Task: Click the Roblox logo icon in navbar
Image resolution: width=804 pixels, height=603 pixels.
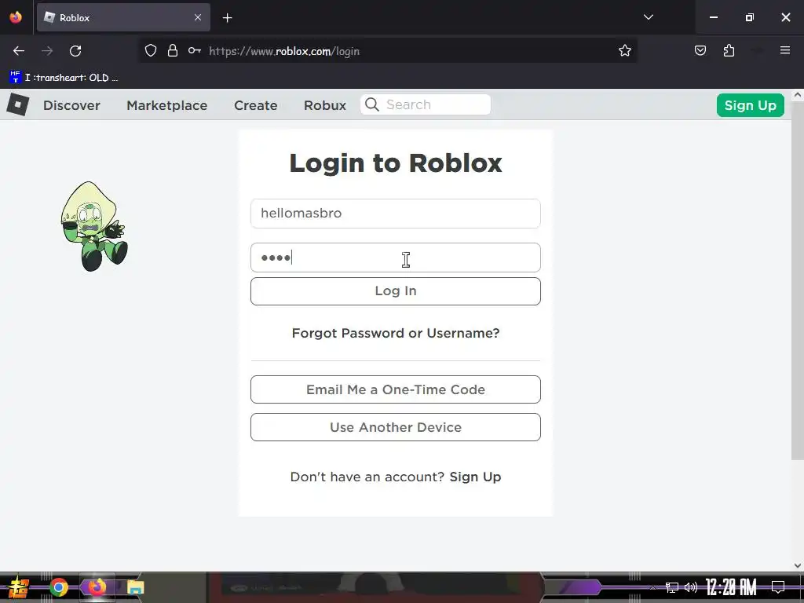Action: (18, 104)
